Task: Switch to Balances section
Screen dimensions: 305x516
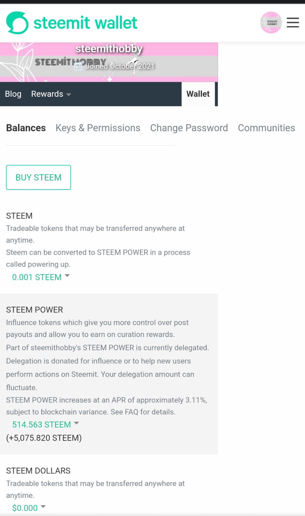Action: tap(26, 128)
